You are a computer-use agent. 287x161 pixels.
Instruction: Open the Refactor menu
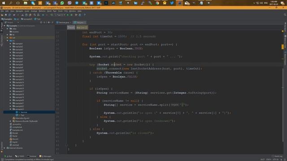[x=42, y=11]
